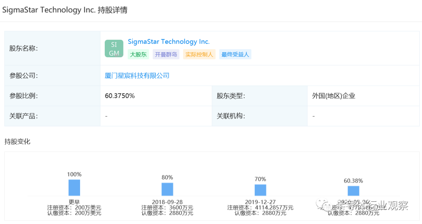Image resolution: width=422 pixels, height=224 pixels.
Task: Select the 参股公司 row label
Action: click(24, 76)
